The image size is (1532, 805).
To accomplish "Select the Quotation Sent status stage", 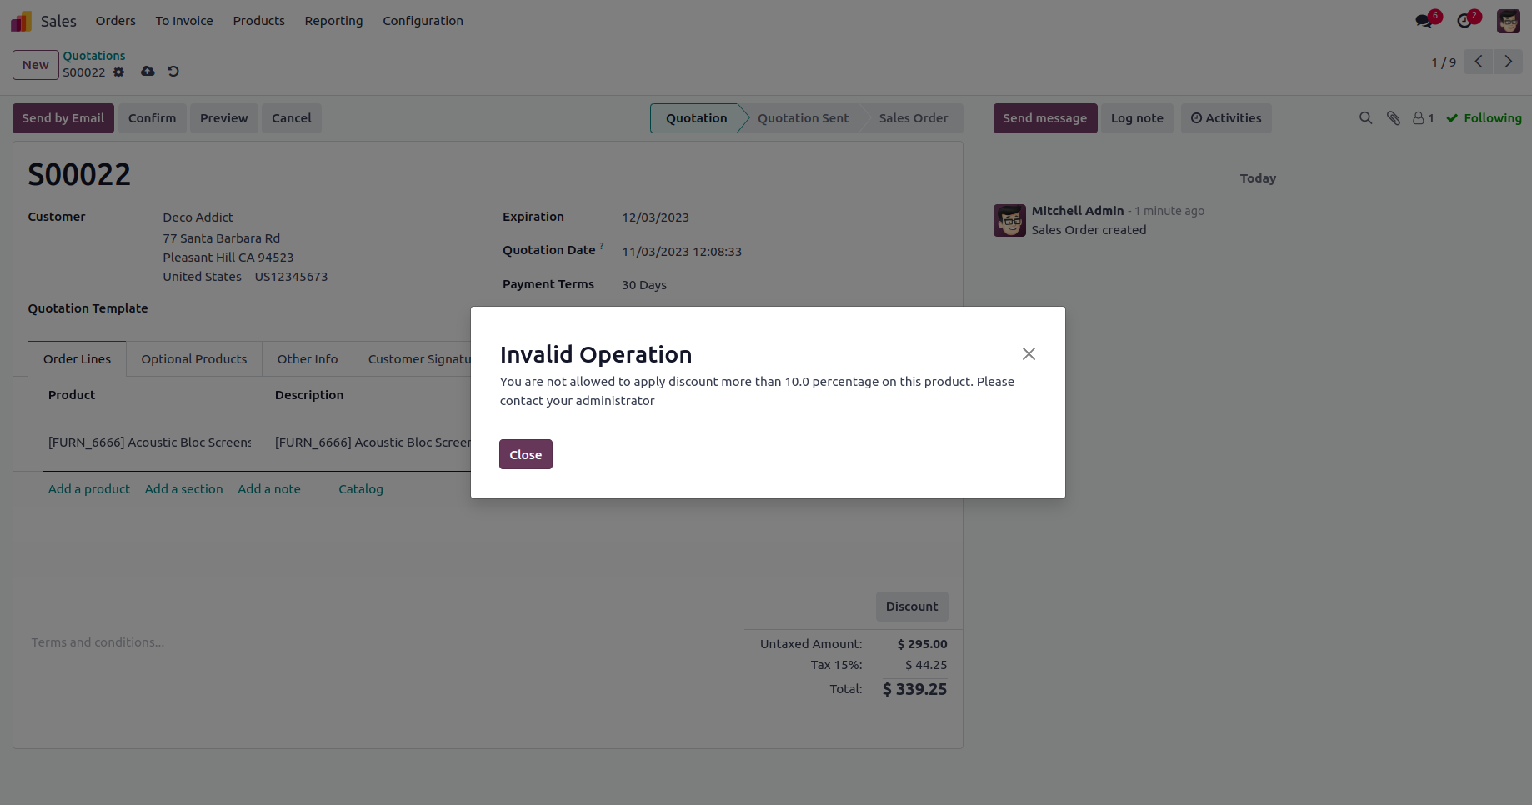I will pyautogui.click(x=803, y=118).
